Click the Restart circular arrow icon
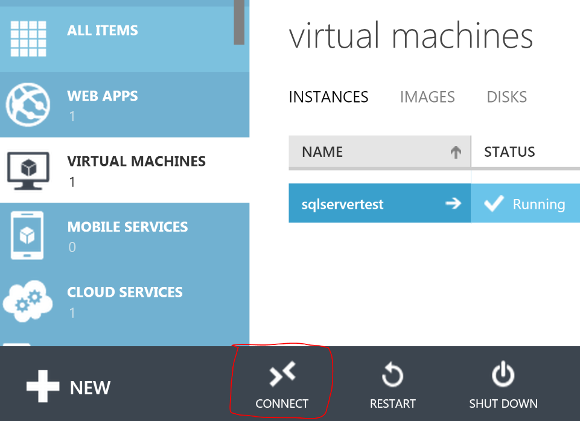Screen dimensions: 580x421 click(392, 375)
